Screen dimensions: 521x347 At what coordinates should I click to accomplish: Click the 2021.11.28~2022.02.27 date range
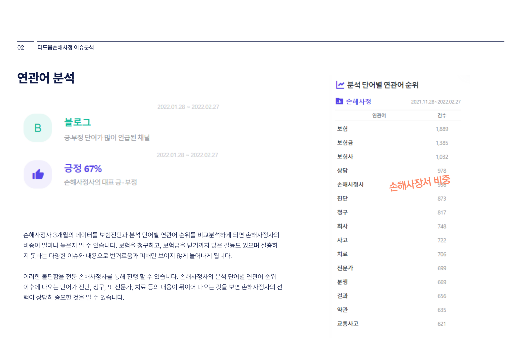[436, 102]
